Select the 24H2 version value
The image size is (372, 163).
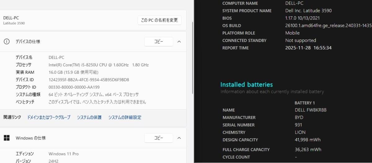[x=53, y=161]
